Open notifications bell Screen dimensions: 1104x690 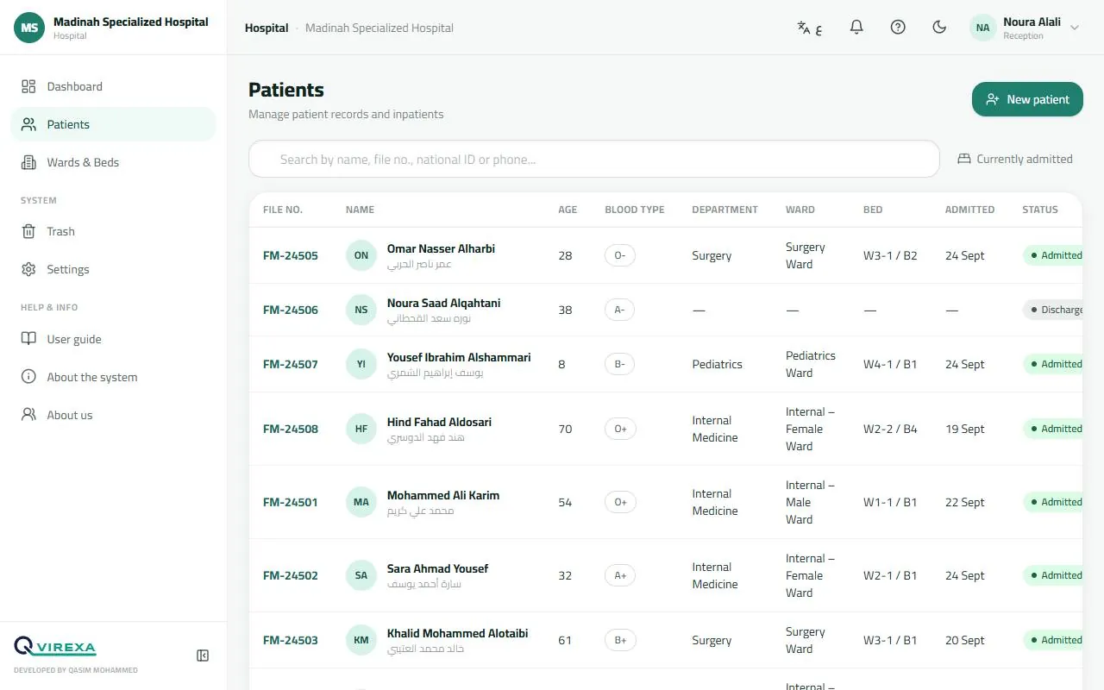tap(856, 28)
